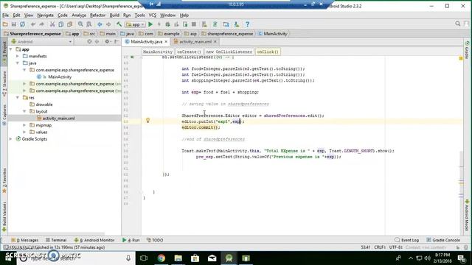Collapse the app module tree node
The width and height of the screenshot is (472, 265).
pos(11,49)
